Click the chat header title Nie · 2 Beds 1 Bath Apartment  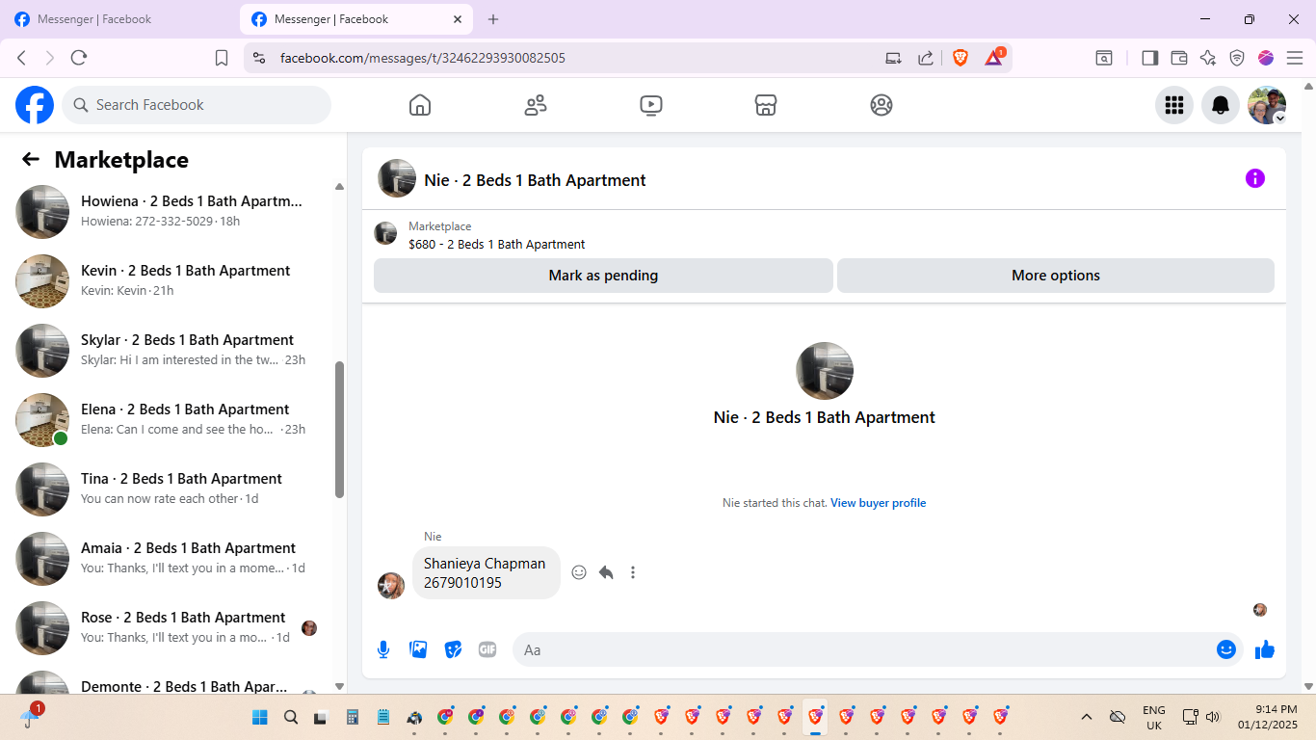535,180
